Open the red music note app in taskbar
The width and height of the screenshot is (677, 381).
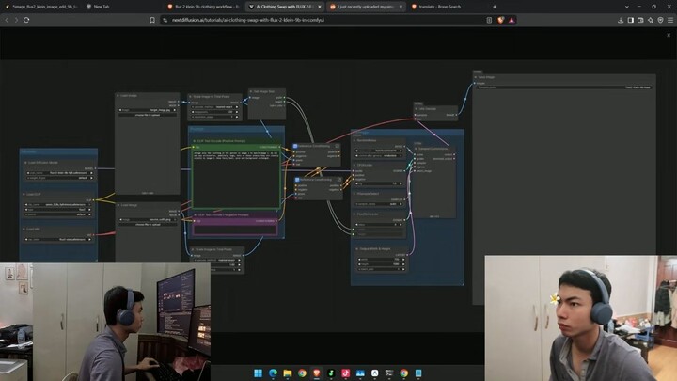point(345,373)
